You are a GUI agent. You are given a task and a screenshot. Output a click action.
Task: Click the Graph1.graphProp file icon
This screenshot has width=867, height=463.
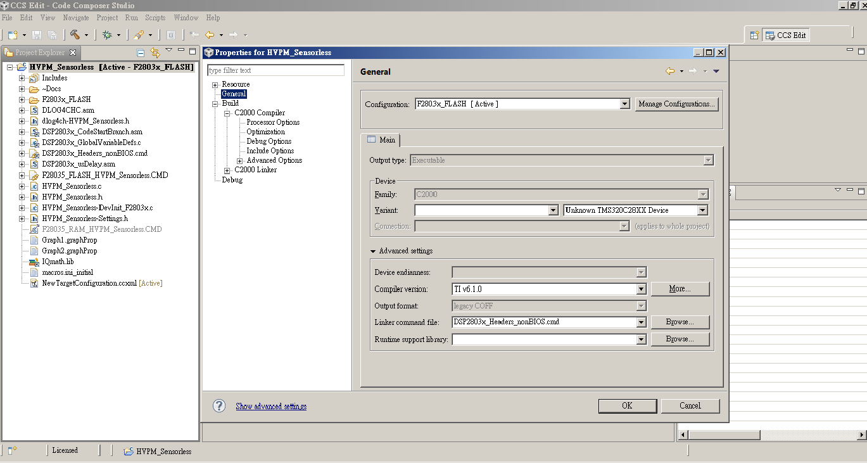tap(34, 240)
